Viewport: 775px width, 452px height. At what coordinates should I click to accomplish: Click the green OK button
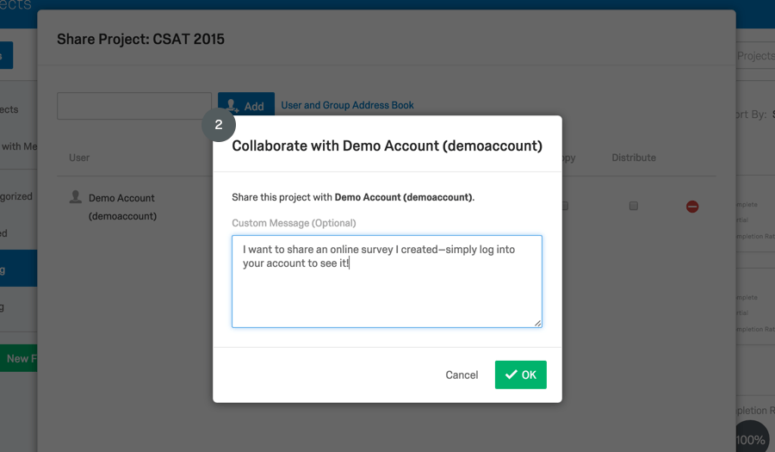coord(520,375)
